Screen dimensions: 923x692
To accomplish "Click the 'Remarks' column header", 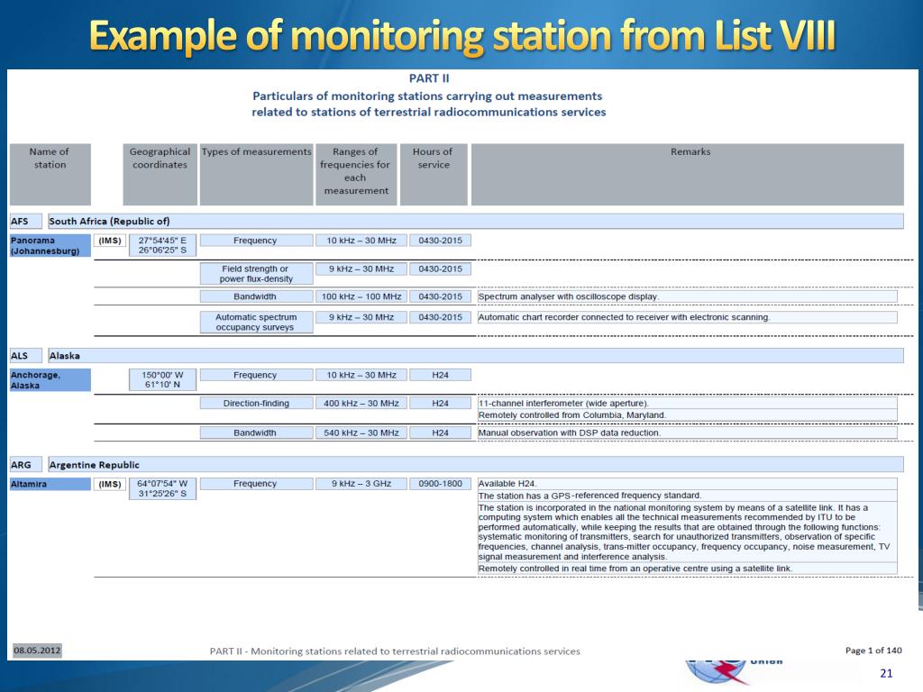I will [688, 174].
